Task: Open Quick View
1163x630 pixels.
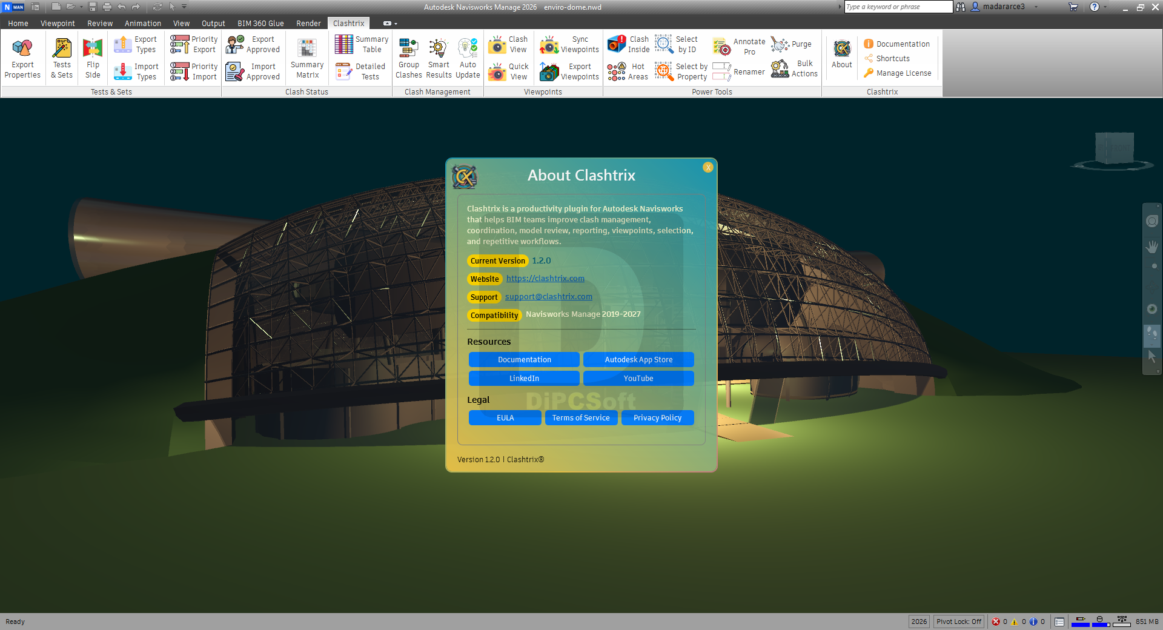Action: click(508, 71)
